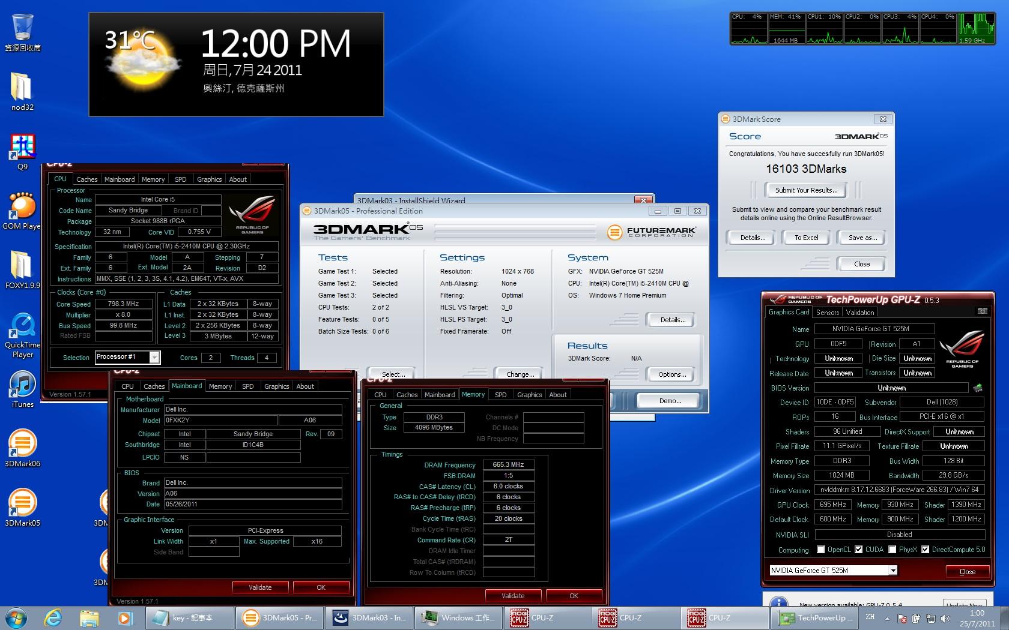Open the 3DMark06 desktop shortcut
1009x630 pixels.
[22, 448]
